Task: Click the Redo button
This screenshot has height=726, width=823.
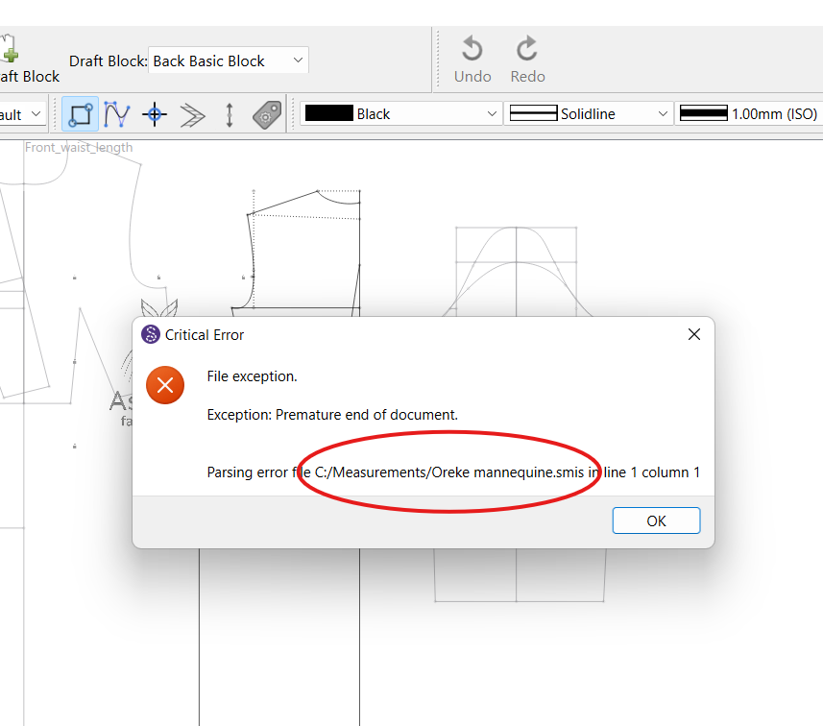Action: pyautogui.click(x=527, y=60)
